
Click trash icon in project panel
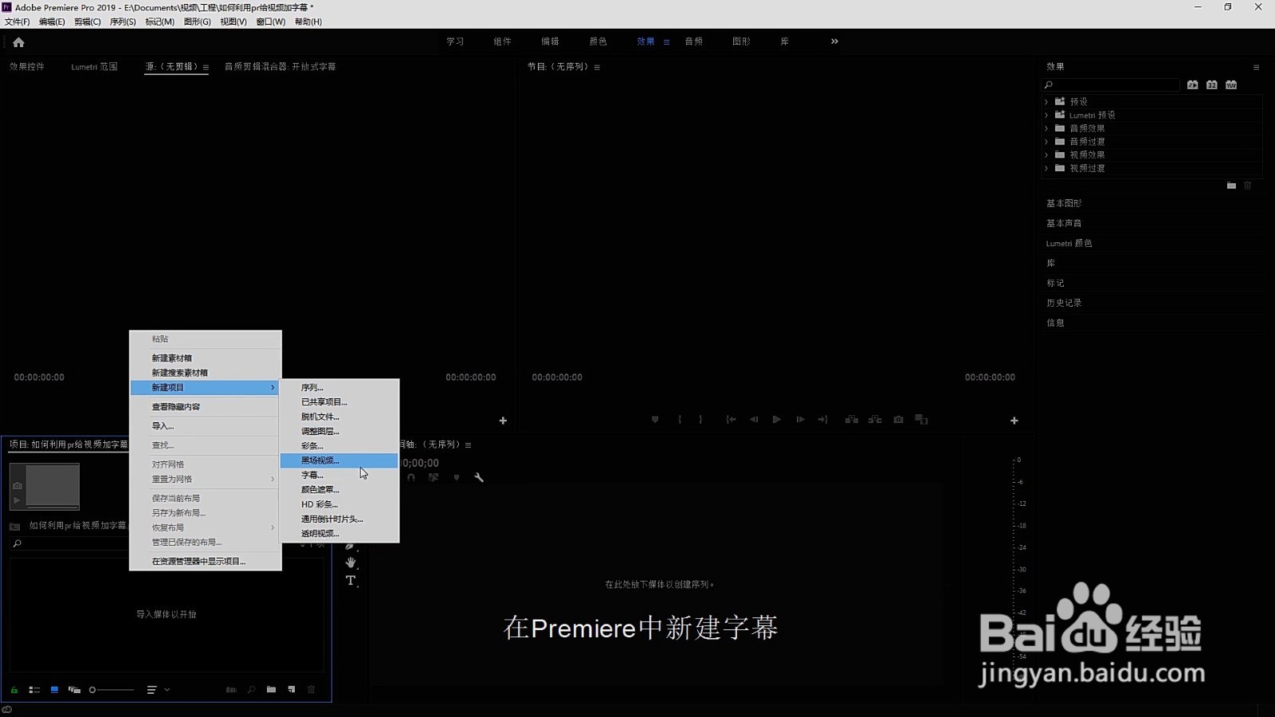(312, 690)
